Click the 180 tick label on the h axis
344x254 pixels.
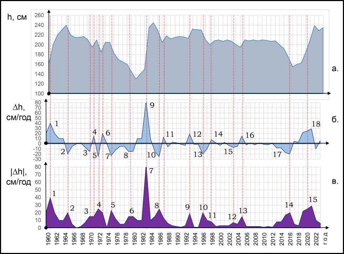point(39,55)
